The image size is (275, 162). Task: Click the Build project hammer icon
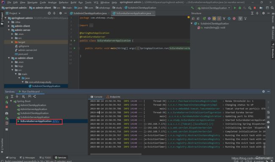click(x=192, y=8)
